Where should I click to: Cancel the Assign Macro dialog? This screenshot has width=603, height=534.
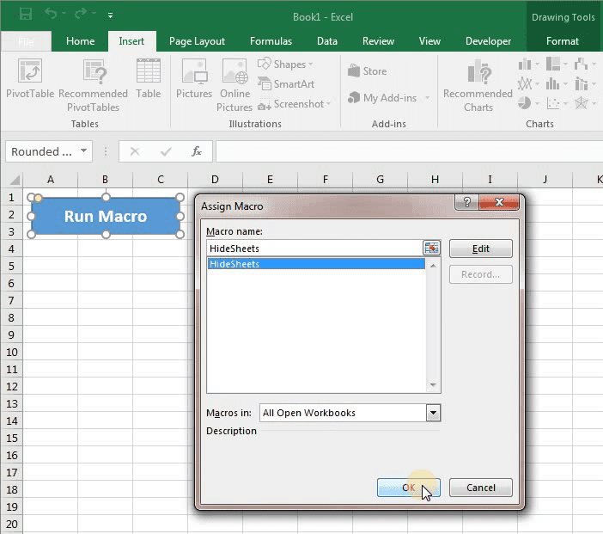pos(480,488)
